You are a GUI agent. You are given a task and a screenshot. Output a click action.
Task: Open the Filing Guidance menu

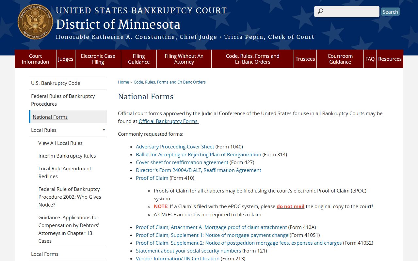(x=139, y=59)
